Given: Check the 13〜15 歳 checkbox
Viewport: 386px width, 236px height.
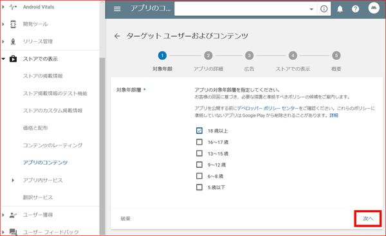Looking at the screenshot, I should pyautogui.click(x=199, y=153).
